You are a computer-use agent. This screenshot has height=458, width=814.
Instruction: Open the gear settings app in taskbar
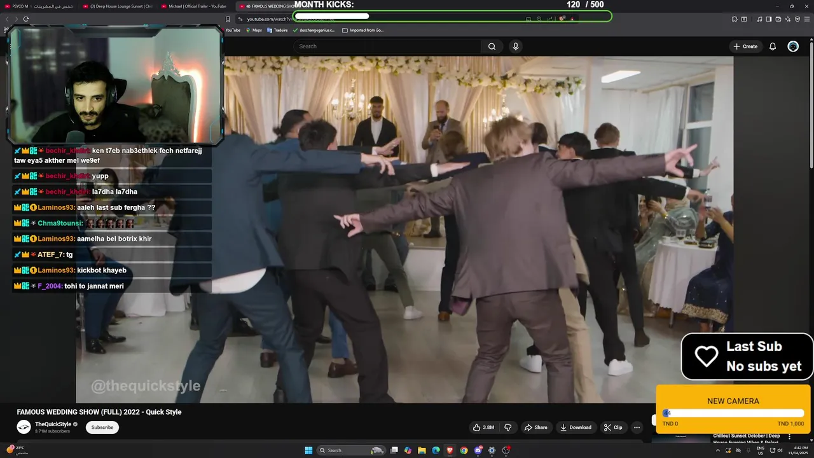pyautogui.click(x=492, y=450)
